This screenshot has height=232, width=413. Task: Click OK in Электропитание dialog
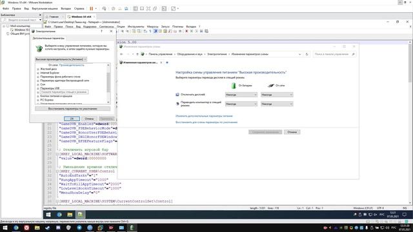tap(72, 119)
